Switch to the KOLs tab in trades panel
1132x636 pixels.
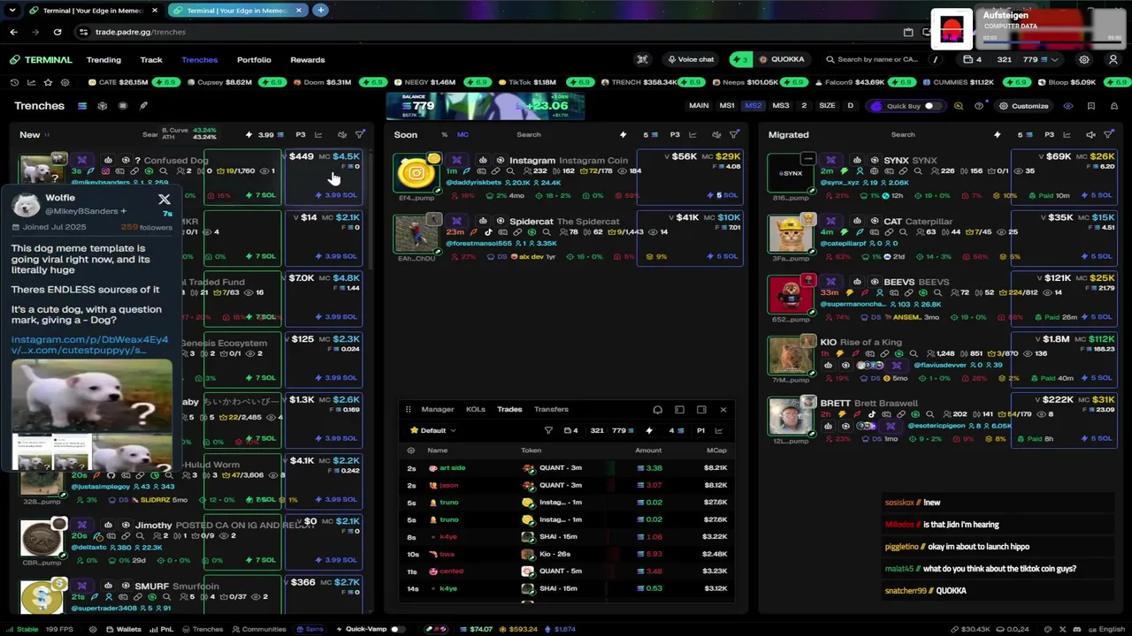476,410
